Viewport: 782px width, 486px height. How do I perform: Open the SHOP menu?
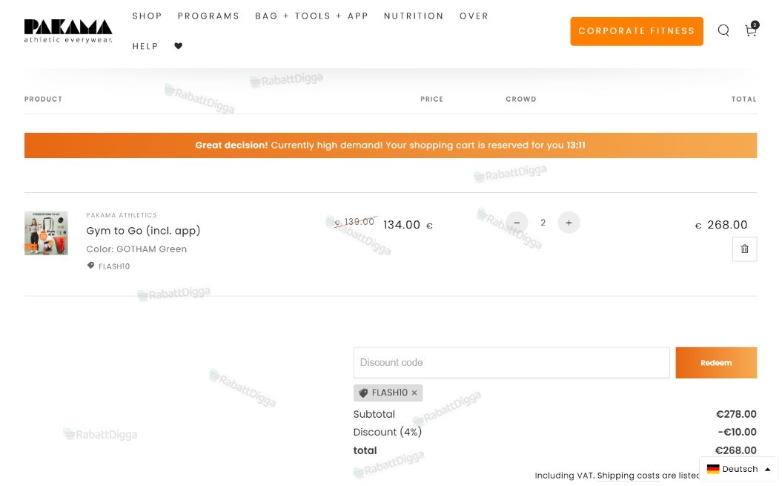tap(147, 16)
